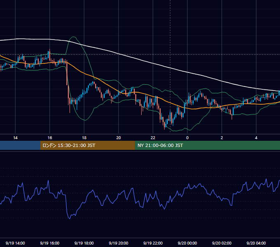The height and width of the screenshot is (247, 280).
Task: Click the NY 21:00-06:00 JST session bar
Action: point(207,145)
